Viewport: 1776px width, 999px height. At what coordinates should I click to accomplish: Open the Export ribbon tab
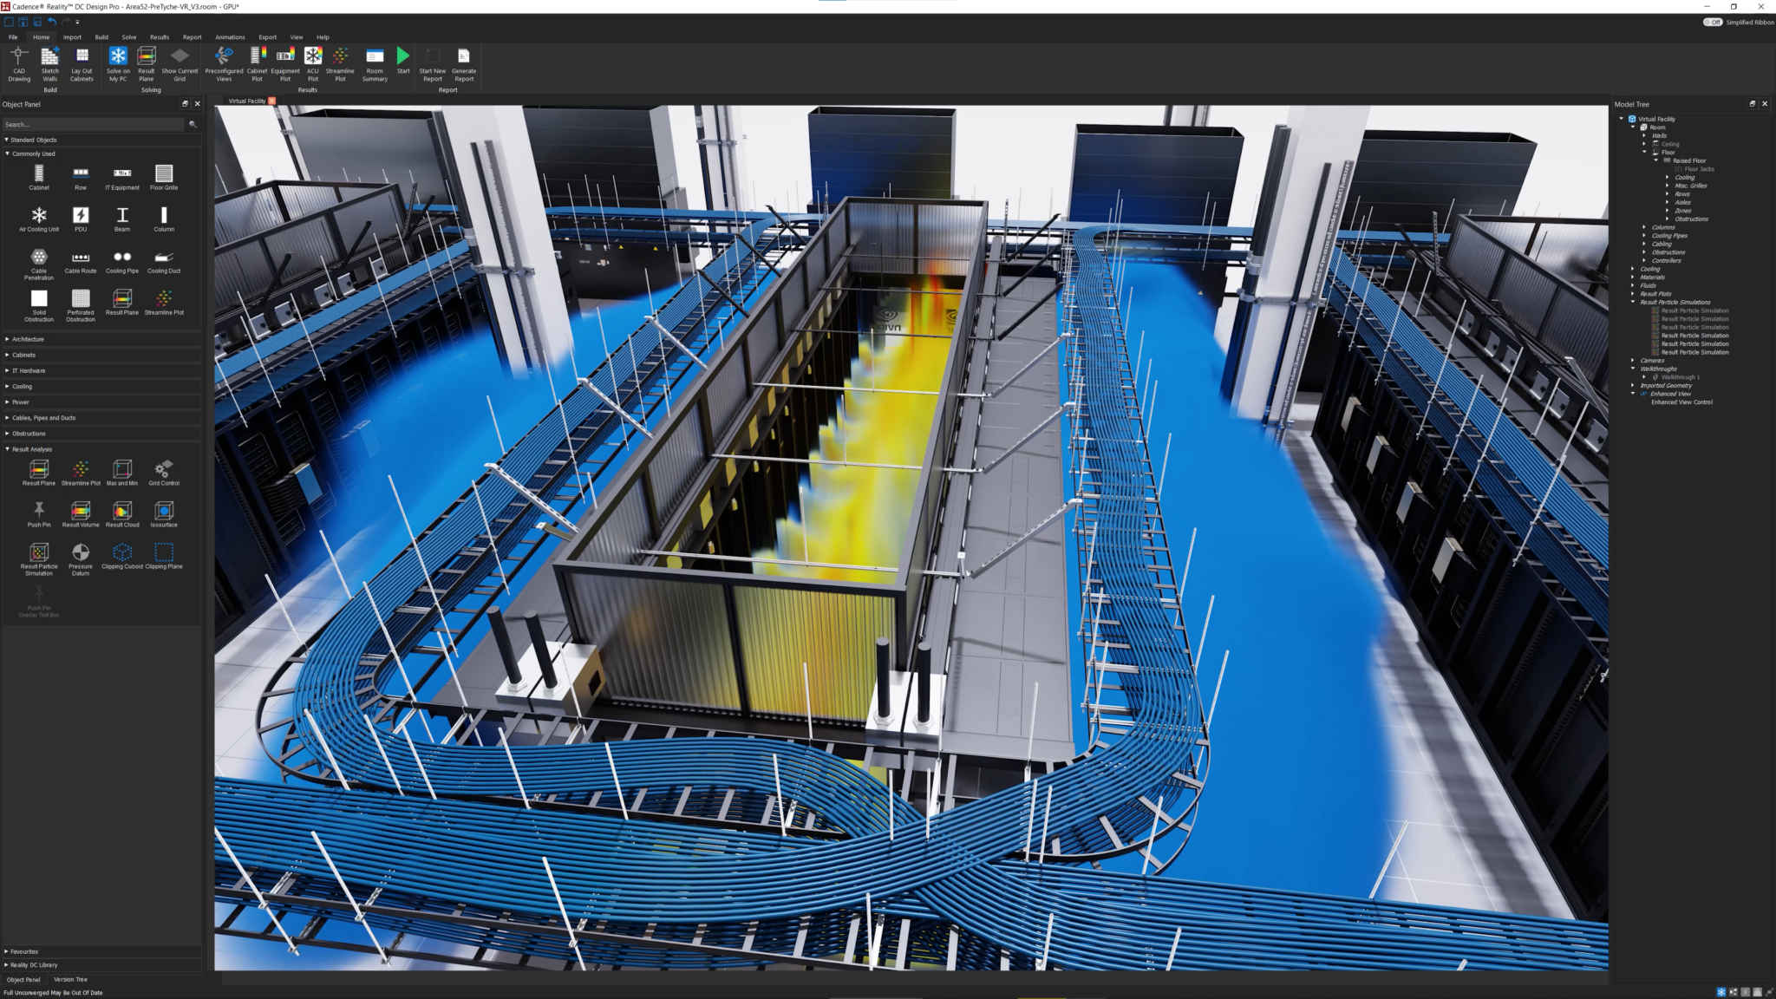pos(267,37)
